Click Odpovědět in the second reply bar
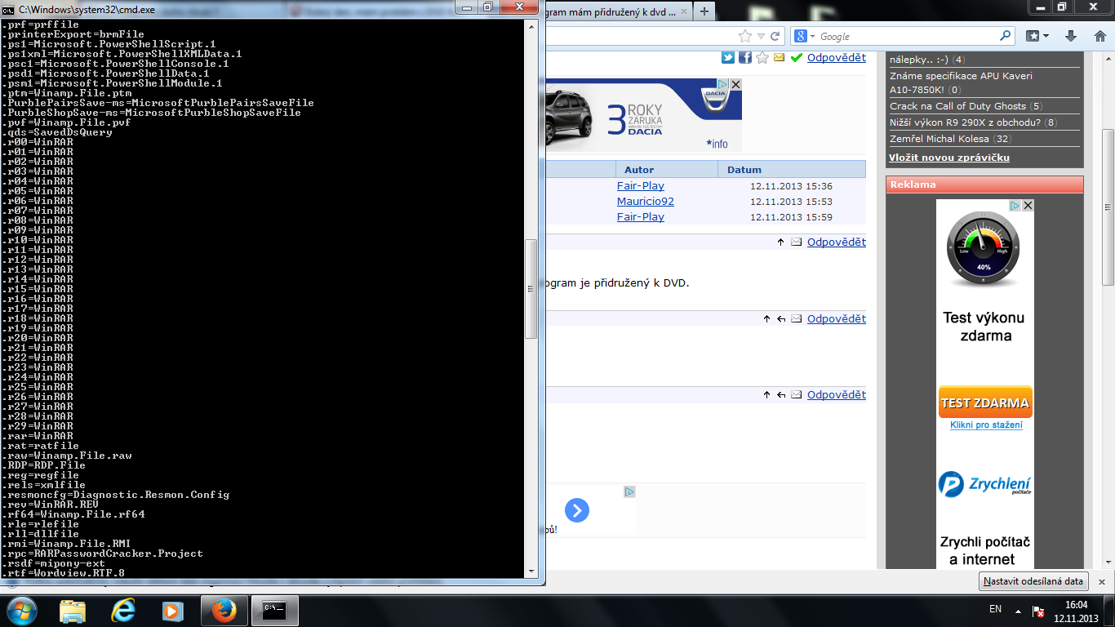The image size is (1115, 627). click(x=837, y=319)
